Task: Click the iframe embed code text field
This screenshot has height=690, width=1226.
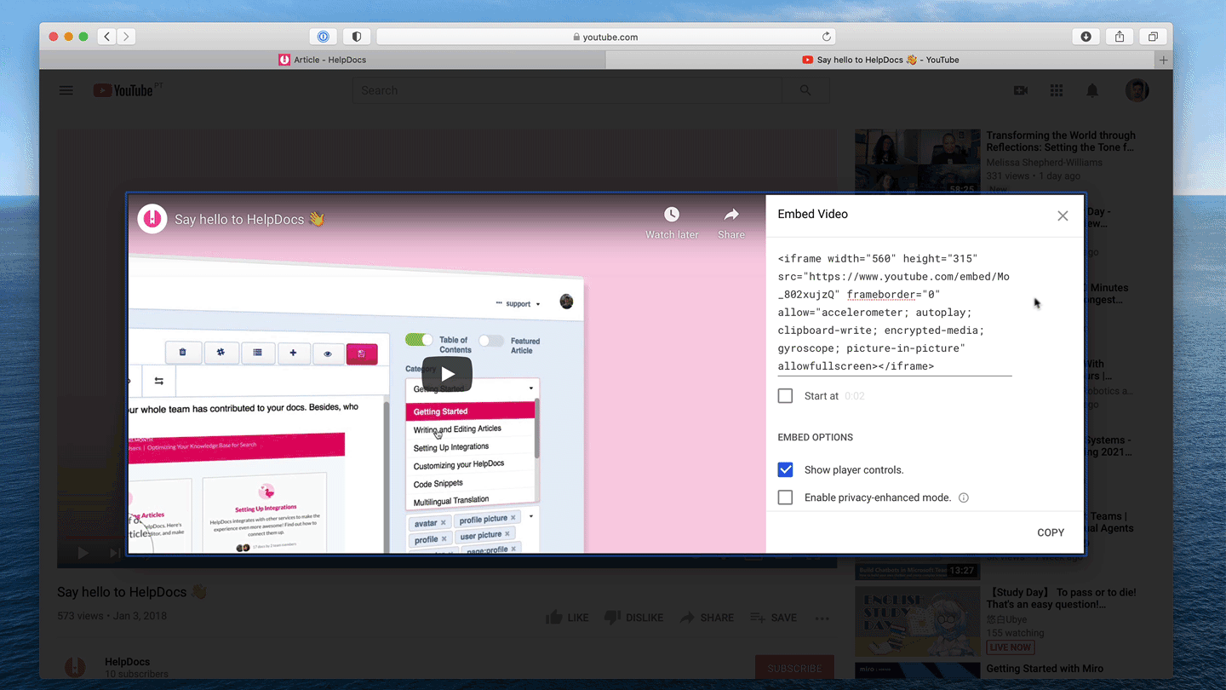Action: click(894, 313)
